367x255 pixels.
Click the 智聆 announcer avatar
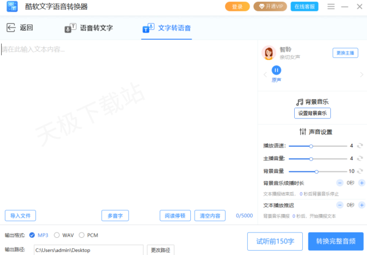click(x=269, y=53)
